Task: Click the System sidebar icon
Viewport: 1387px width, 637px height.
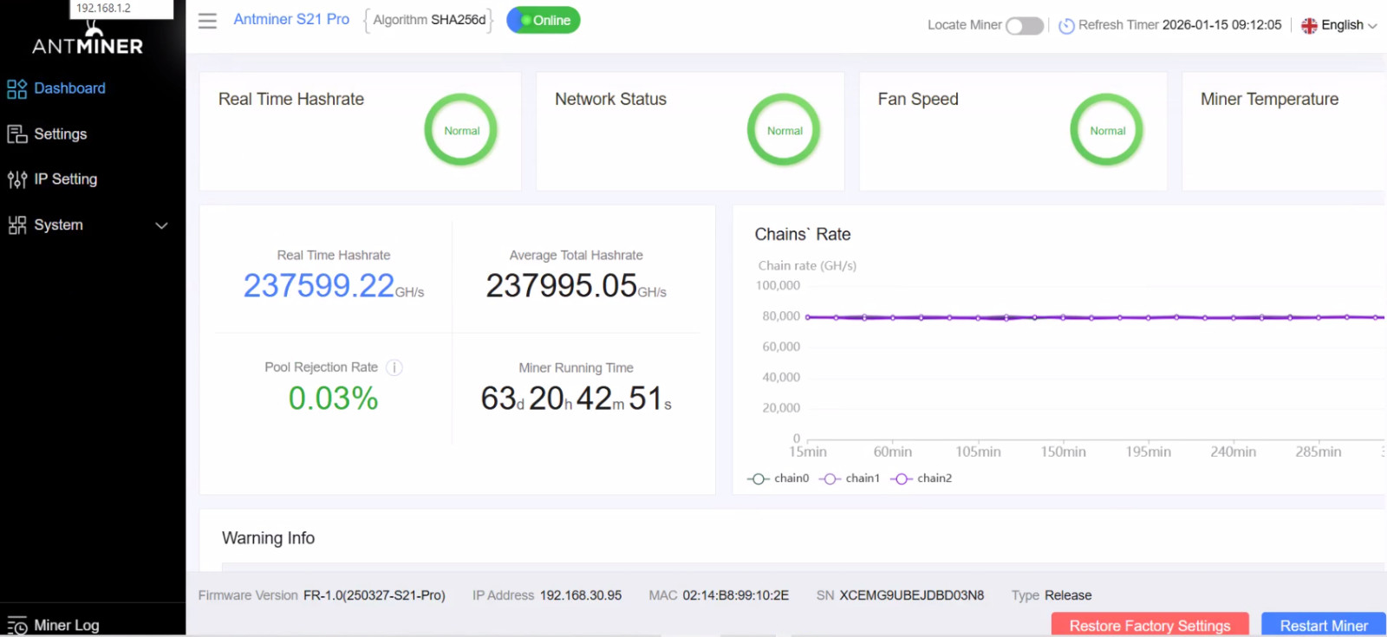Action: (16, 225)
